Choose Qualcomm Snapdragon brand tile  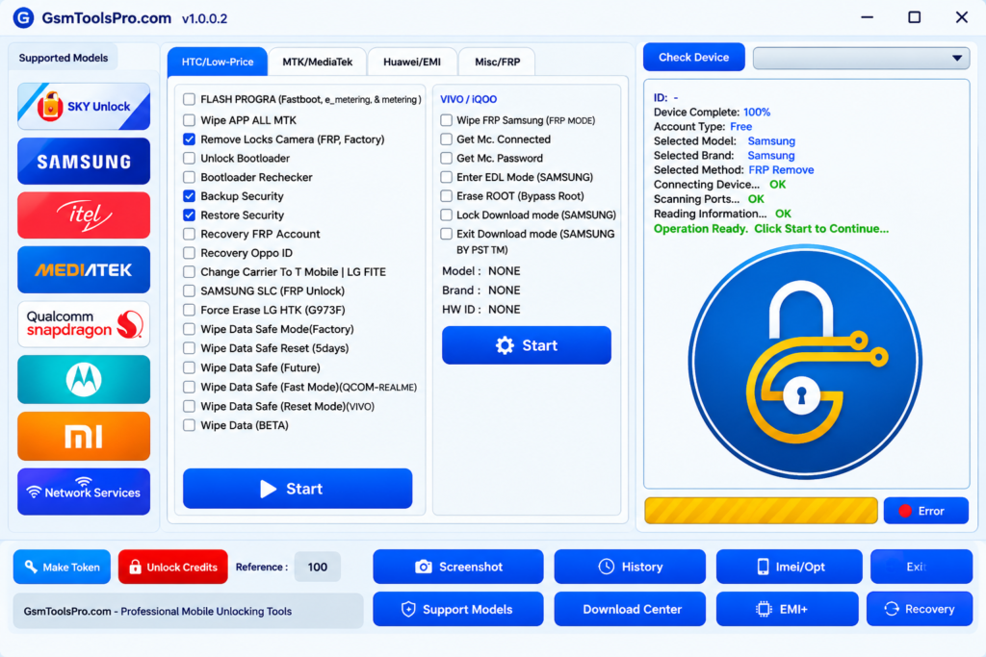tap(84, 324)
